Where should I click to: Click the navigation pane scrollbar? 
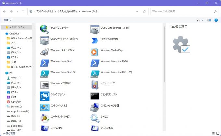(x=34, y=61)
